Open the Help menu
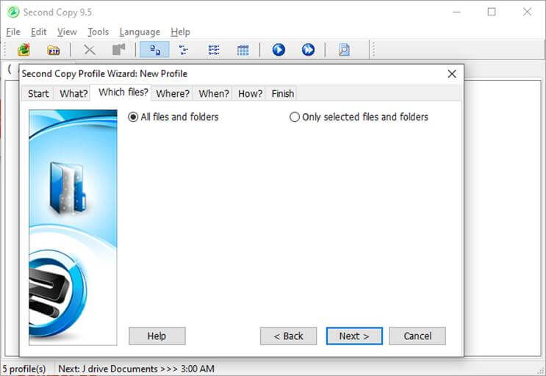Image resolution: width=546 pixels, height=376 pixels. click(180, 32)
